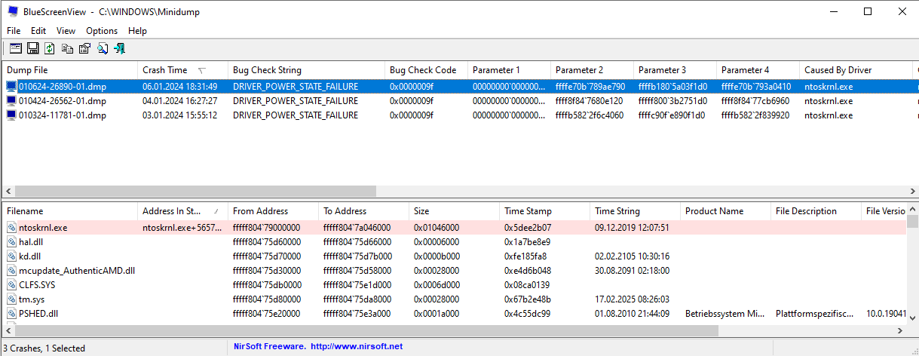Viewport: 919px width, 356px height.
Task: Sort by Caused By Driver column header
Action: (856, 70)
